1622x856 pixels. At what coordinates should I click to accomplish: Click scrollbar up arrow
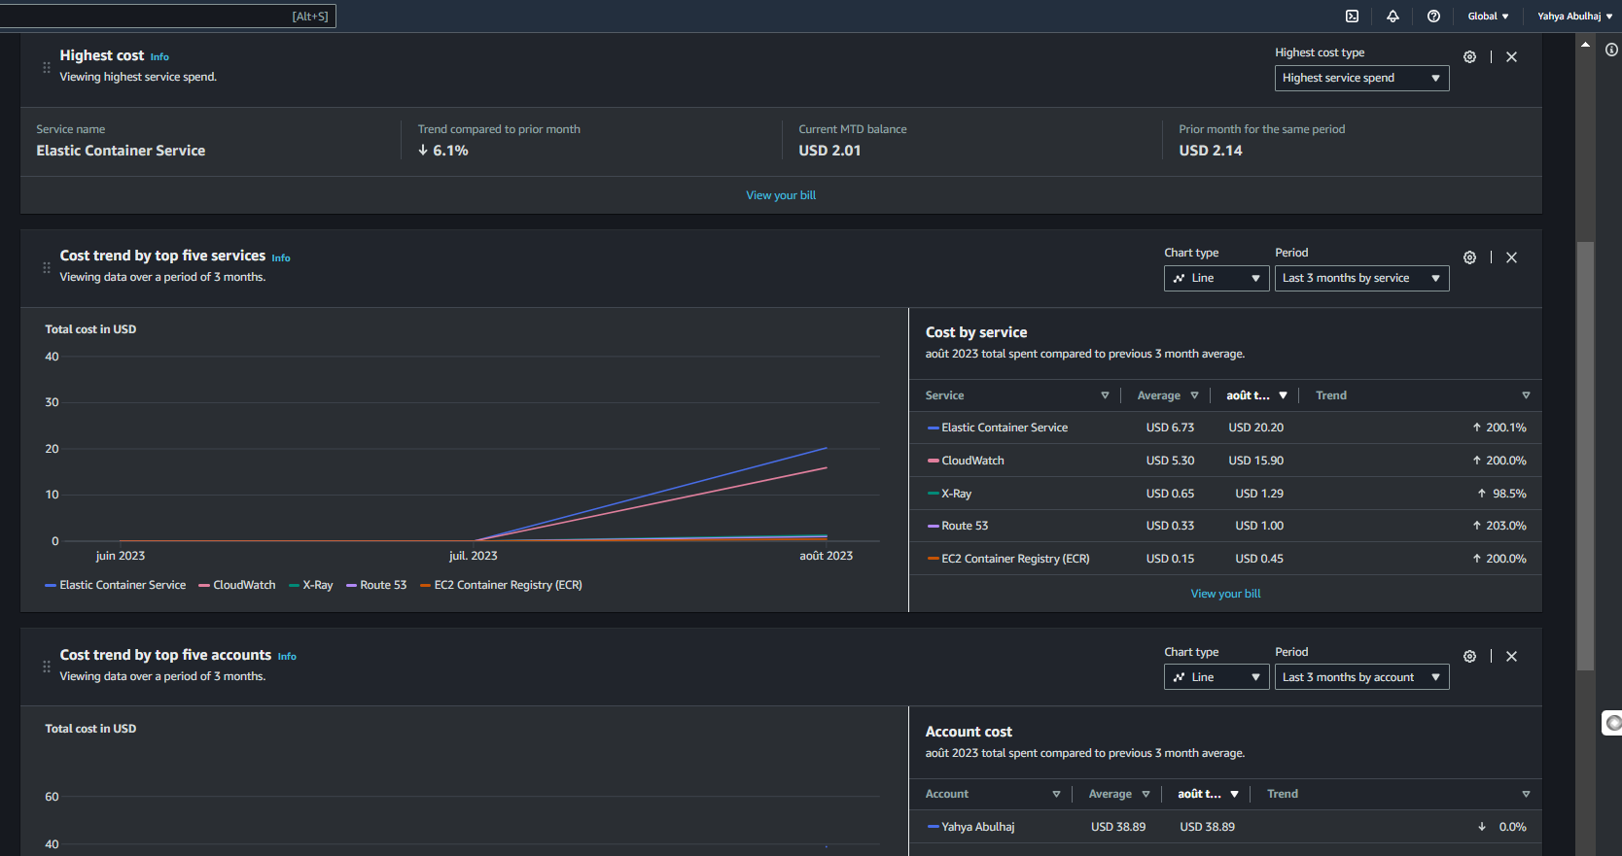click(x=1585, y=45)
